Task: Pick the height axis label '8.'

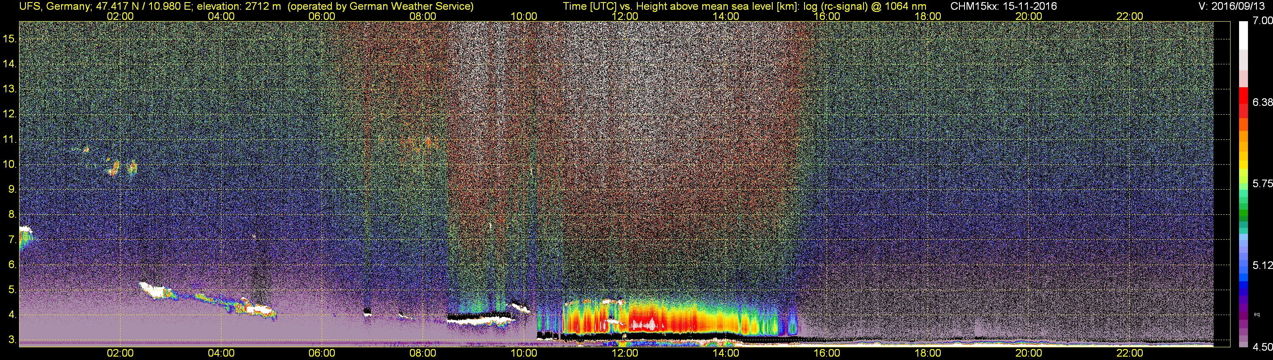Action: click(x=13, y=215)
